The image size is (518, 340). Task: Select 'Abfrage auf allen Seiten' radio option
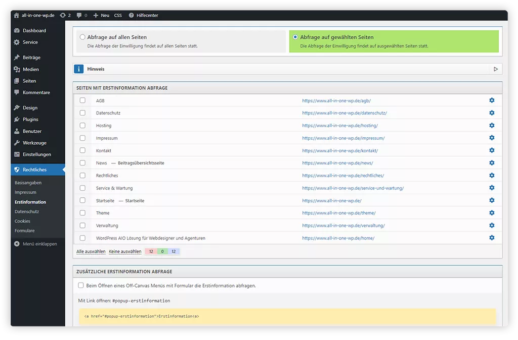82,37
